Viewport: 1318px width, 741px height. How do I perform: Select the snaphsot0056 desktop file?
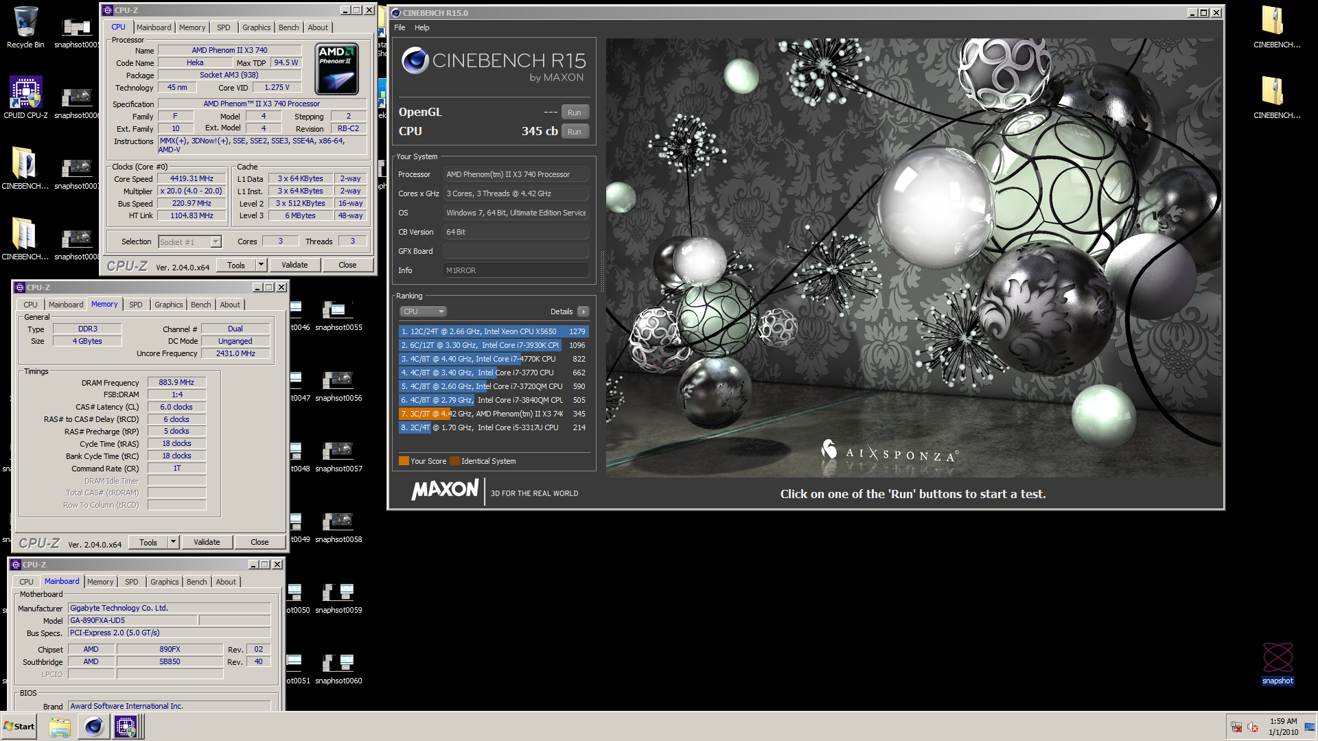click(338, 387)
